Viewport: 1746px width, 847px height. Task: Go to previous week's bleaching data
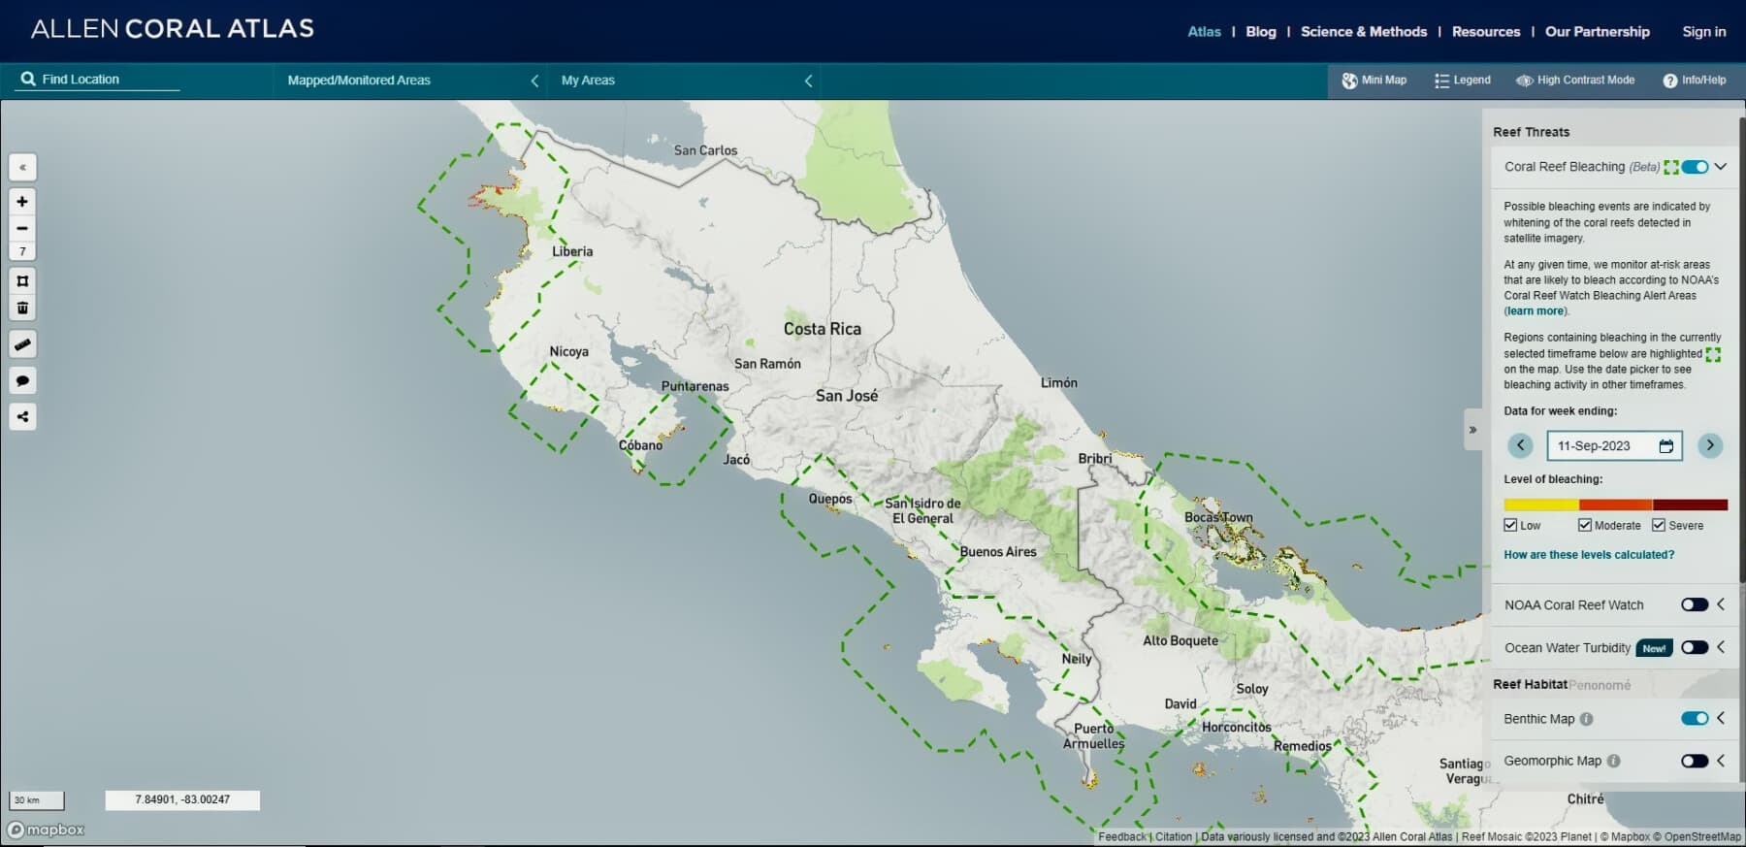pyautogui.click(x=1520, y=445)
